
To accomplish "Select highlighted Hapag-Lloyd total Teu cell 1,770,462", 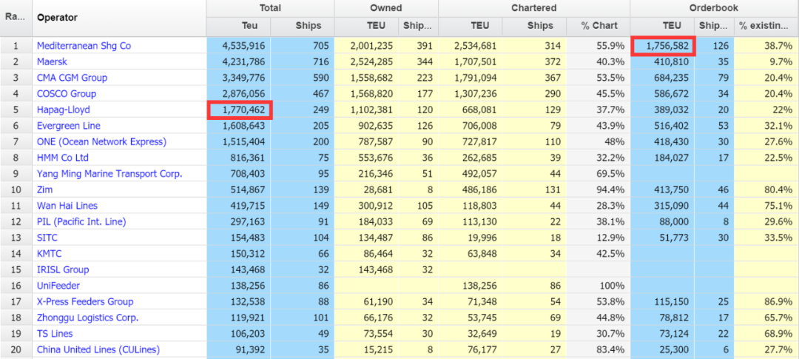I will pos(240,110).
